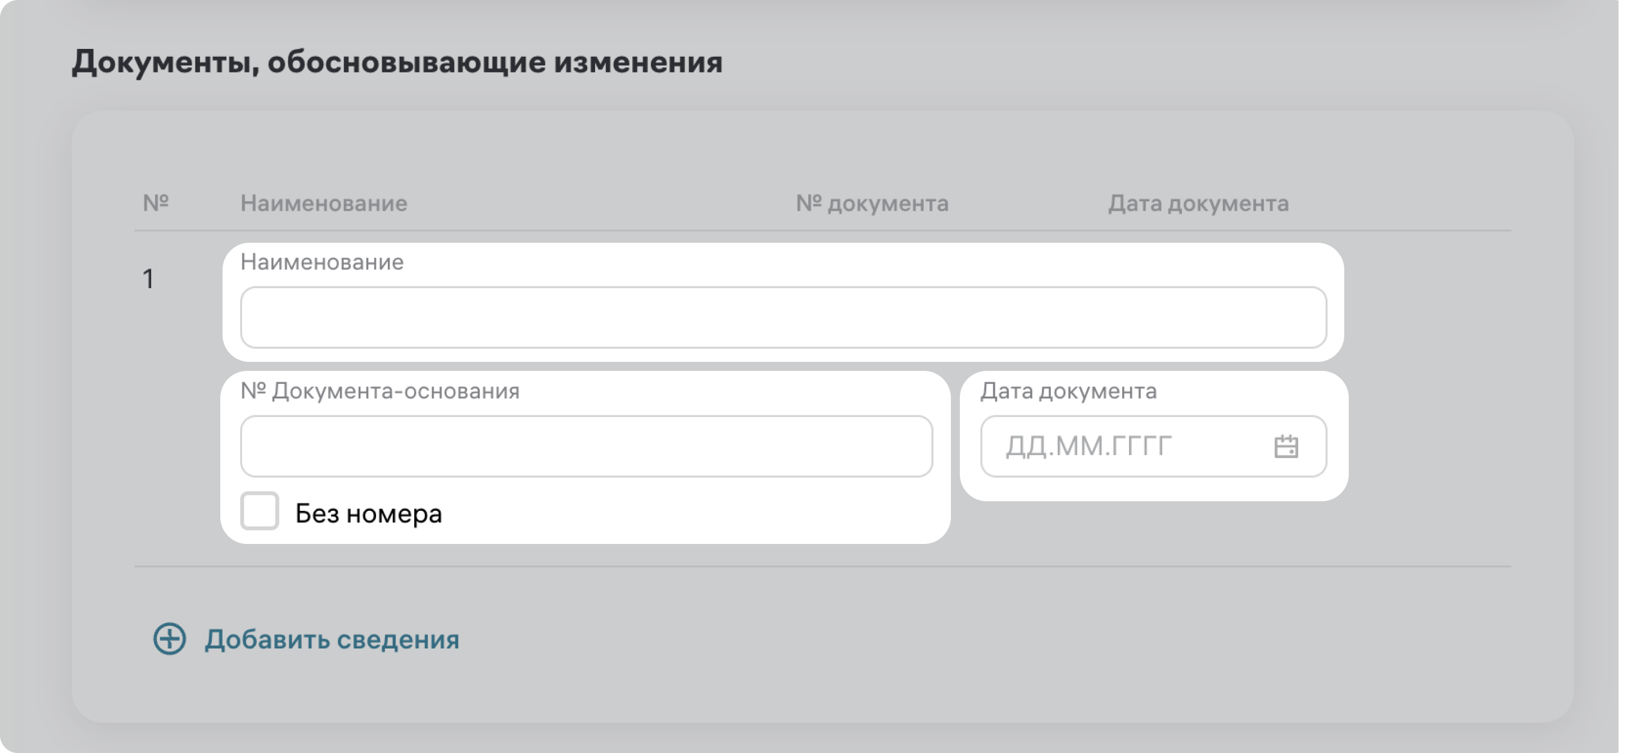Click the Добавить сведения link

click(332, 639)
